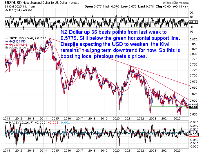Click the 0.650 price axis label
This screenshot has height=153, width=203.
click(x=193, y=87)
